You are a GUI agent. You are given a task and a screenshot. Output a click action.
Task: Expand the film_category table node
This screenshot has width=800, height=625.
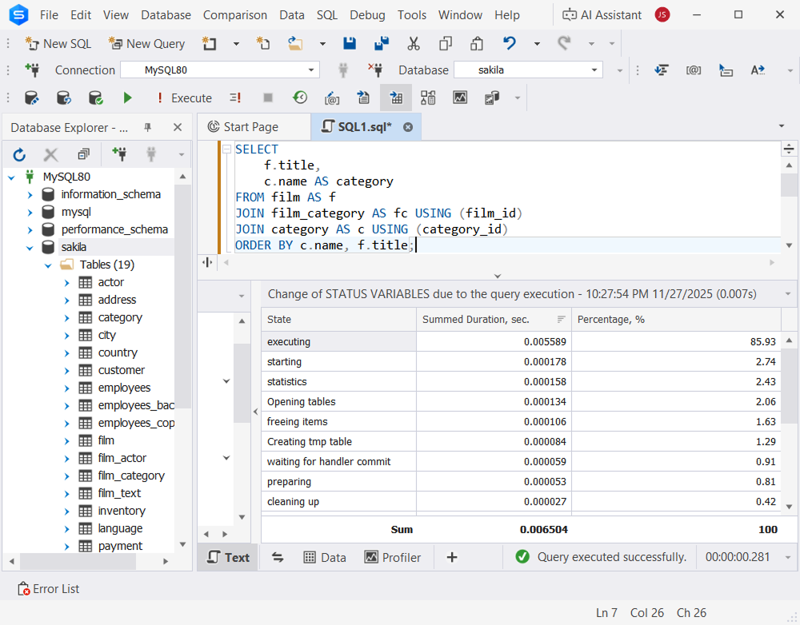point(67,476)
